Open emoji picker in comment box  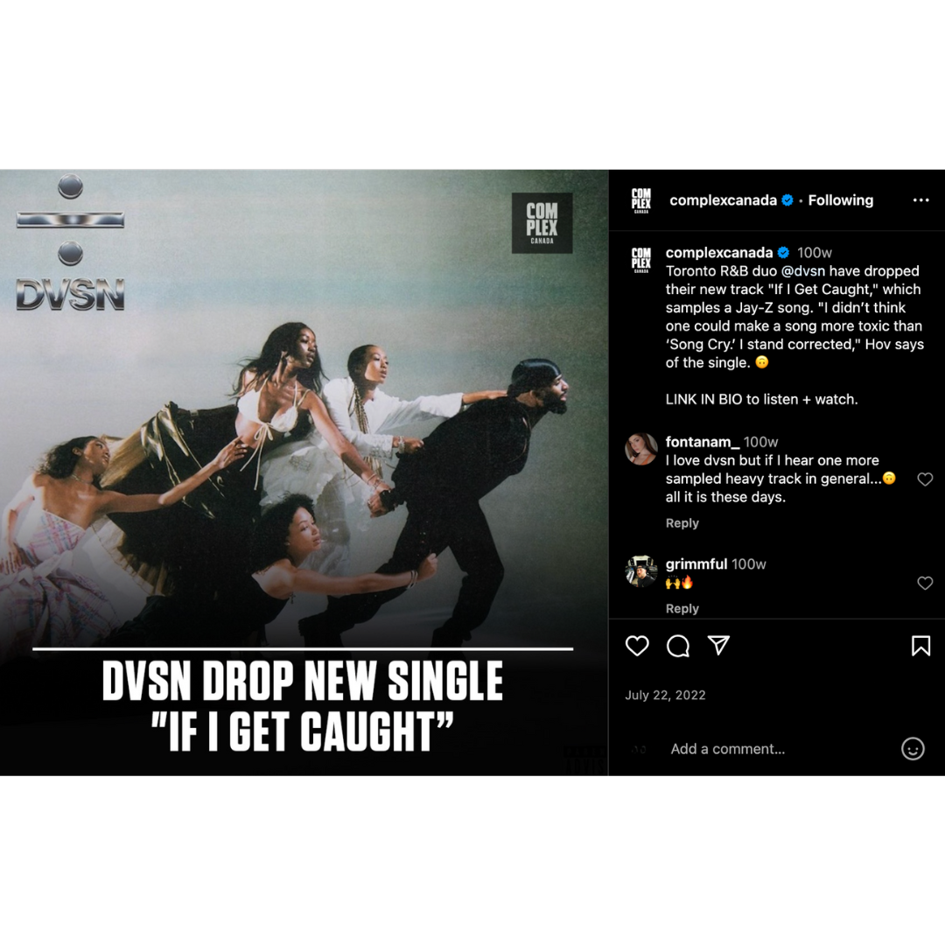click(913, 748)
